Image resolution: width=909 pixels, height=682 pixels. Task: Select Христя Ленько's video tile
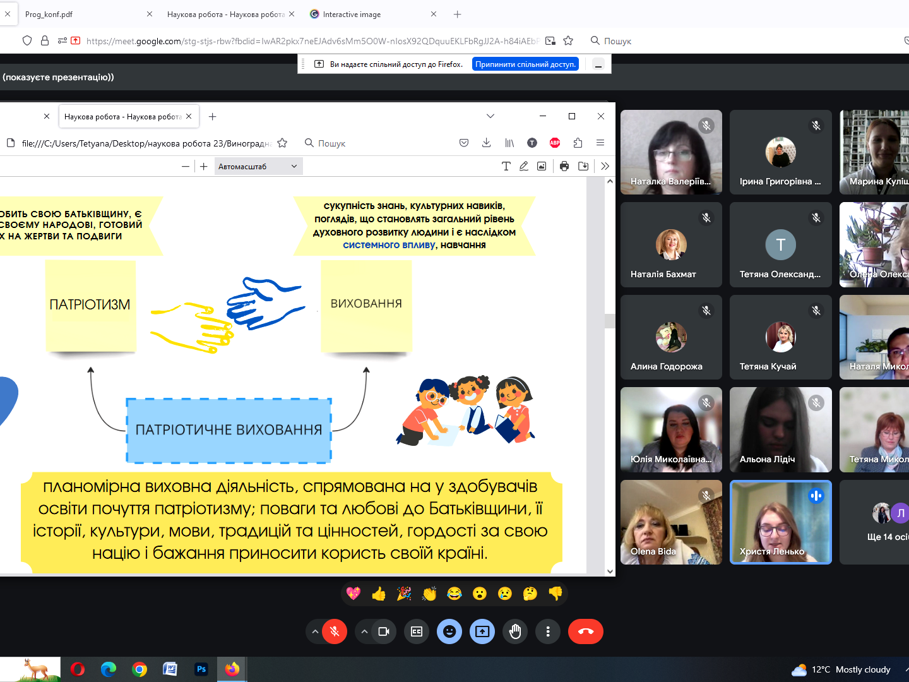tap(780, 522)
